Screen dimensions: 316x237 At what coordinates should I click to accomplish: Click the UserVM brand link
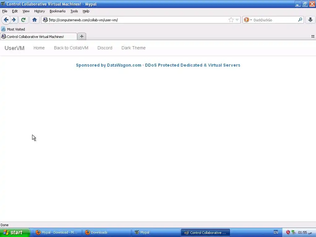(15, 48)
